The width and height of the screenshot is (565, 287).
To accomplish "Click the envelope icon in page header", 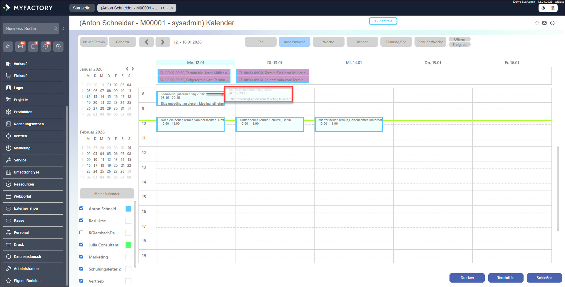I will point(544,23).
